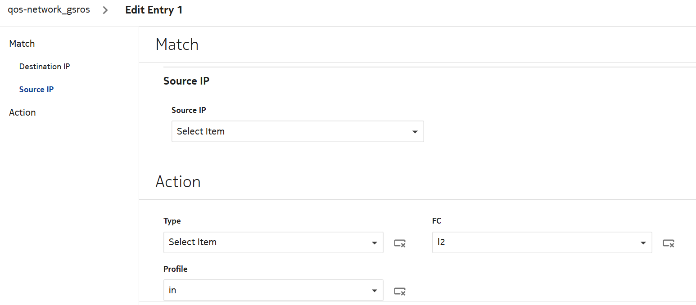Go to Match in the sidebar
The width and height of the screenshot is (696, 305).
(22, 44)
